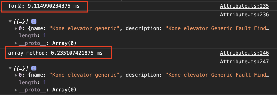This screenshot has width=277, height=95.
Task: Select the for문 timing log message
Action: click(44, 6)
